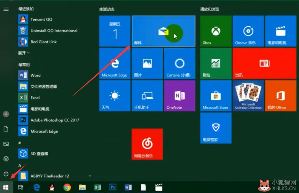Viewport: 299px width, 193px height.
Task: Select Uninstall QQ International entry
Action: (x=54, y=31)
